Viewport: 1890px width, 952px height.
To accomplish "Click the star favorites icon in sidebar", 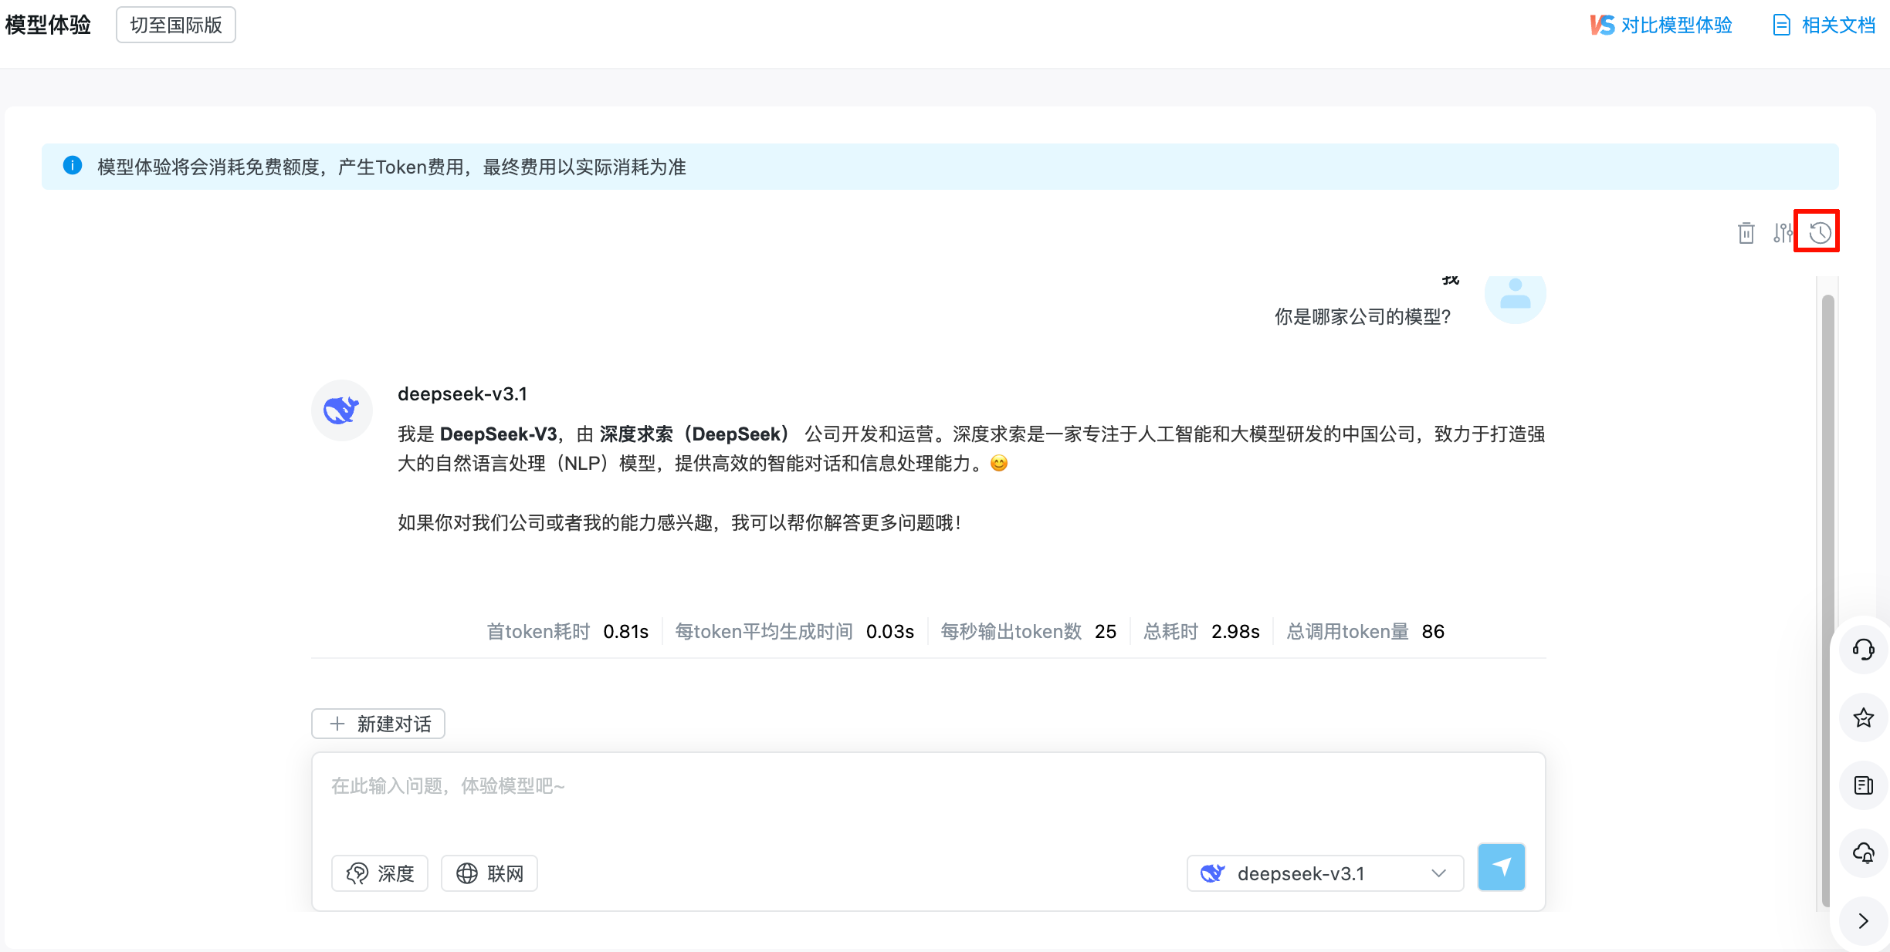I will [x=1863, y=717].
